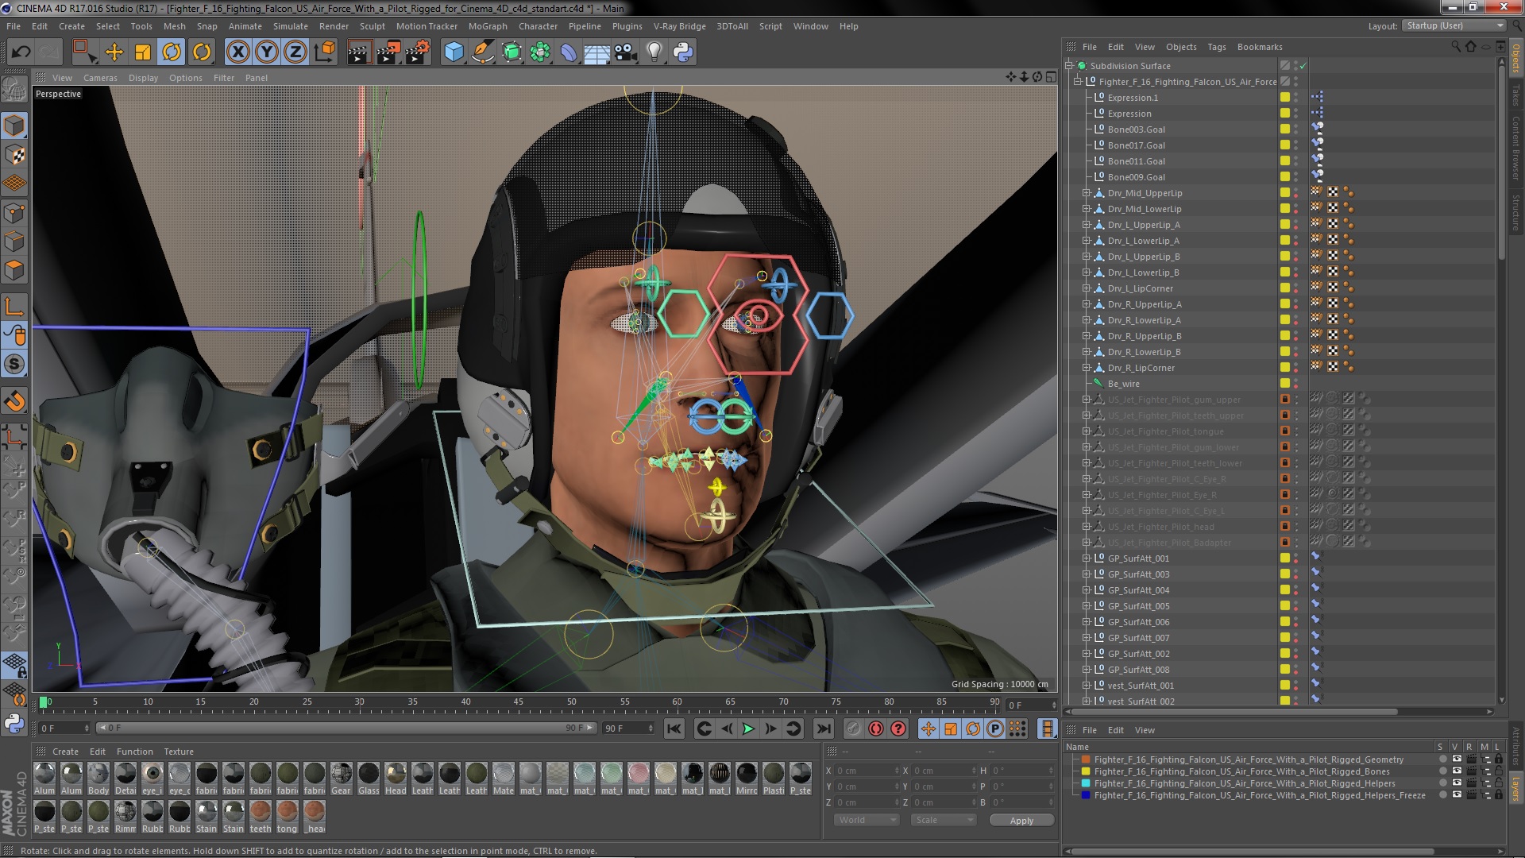Open the Character menu
Screen dimensions: 1525x858
coord(538,26)
